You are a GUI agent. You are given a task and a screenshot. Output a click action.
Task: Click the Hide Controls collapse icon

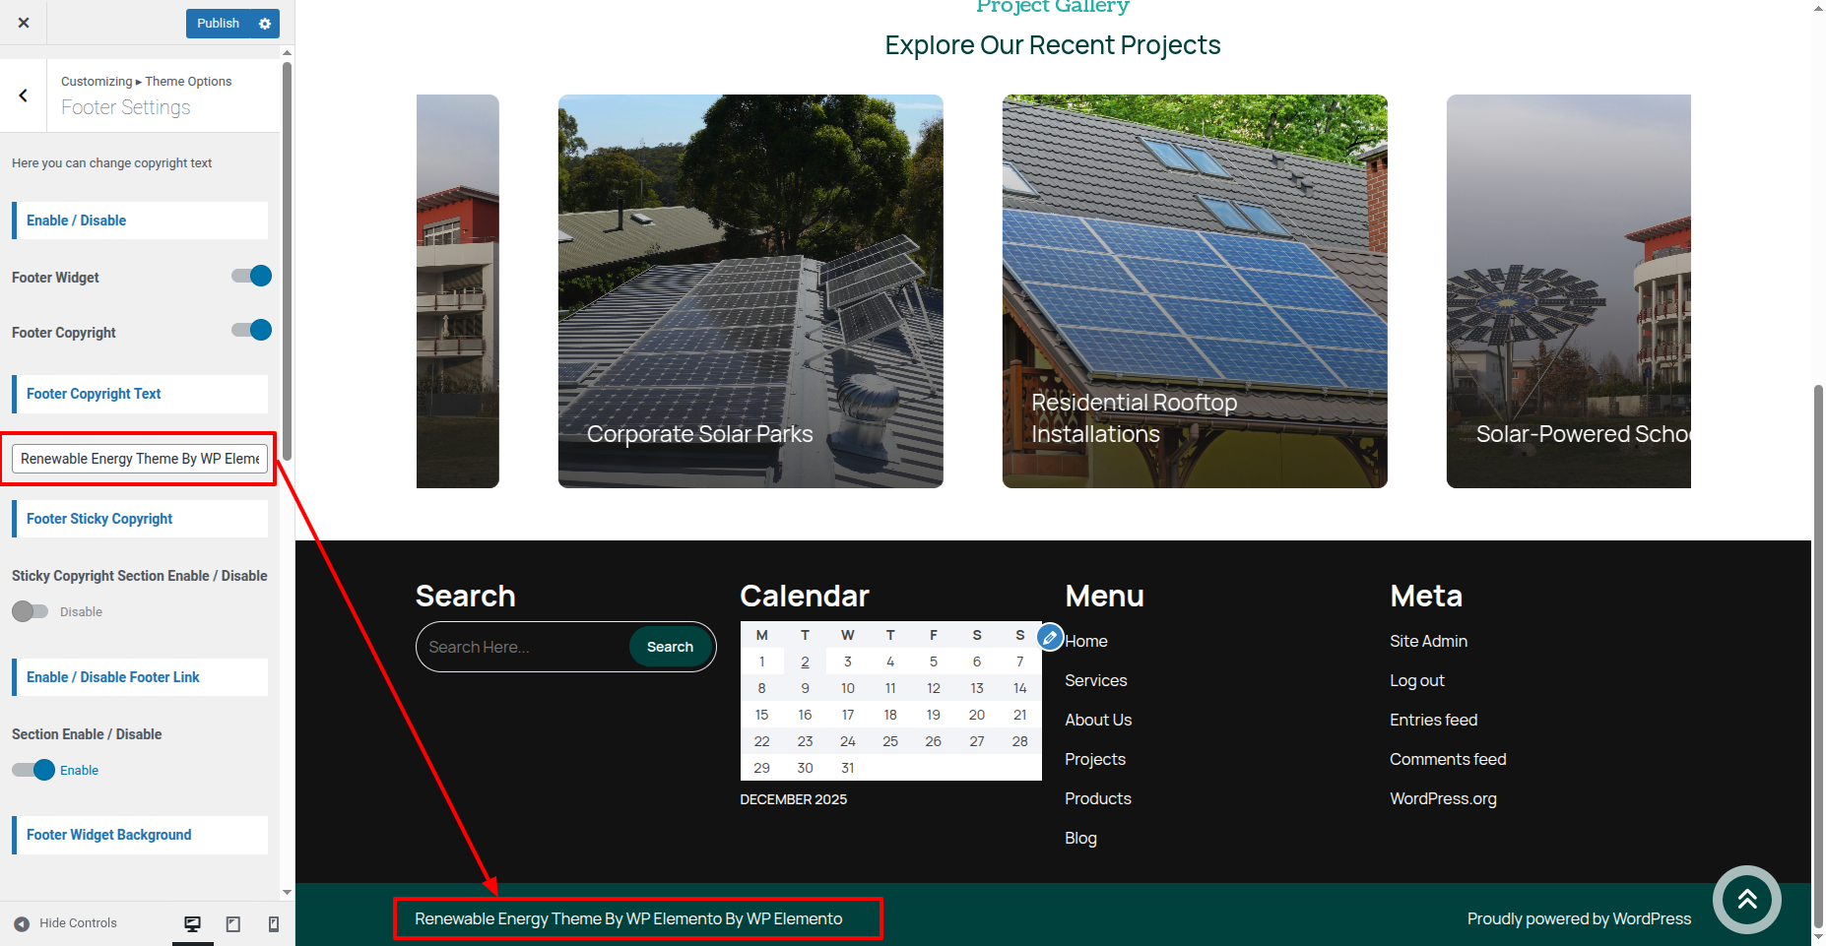click(x=22, y=923)
